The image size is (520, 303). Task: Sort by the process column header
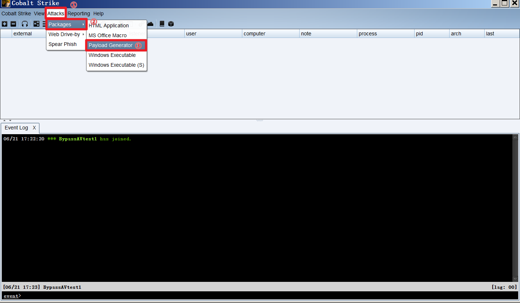coord(386,34)
